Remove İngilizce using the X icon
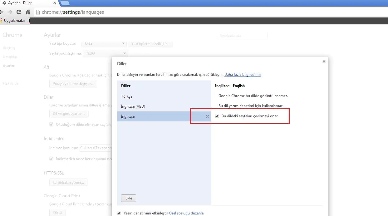388x216 pixels. point(207,116)
